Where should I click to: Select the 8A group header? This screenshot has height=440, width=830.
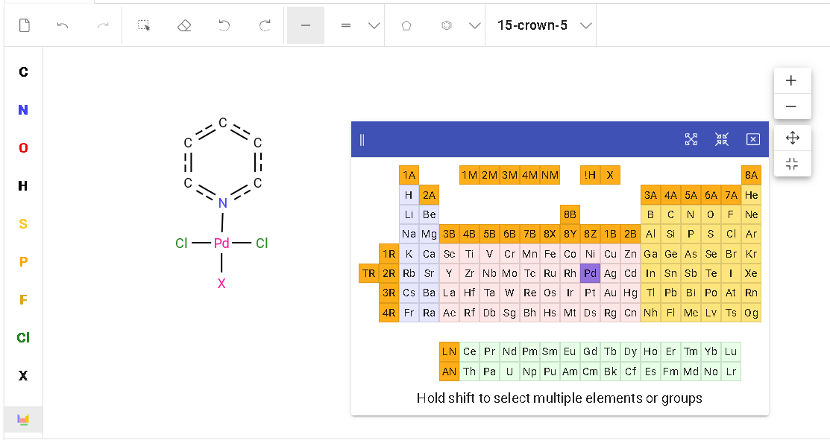[751, 175]
